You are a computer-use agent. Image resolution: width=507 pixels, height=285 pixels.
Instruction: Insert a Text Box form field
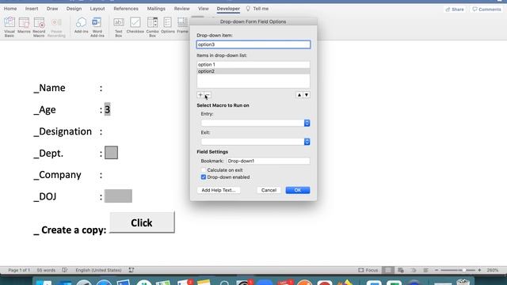pyautogui.click(x=119, y=27)
